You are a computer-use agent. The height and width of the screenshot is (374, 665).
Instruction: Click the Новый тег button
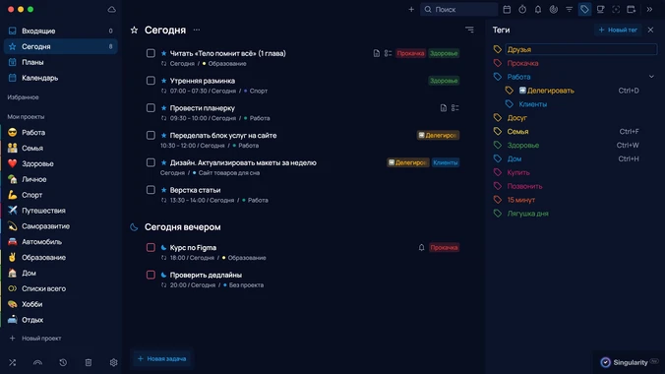coord(618,31)
